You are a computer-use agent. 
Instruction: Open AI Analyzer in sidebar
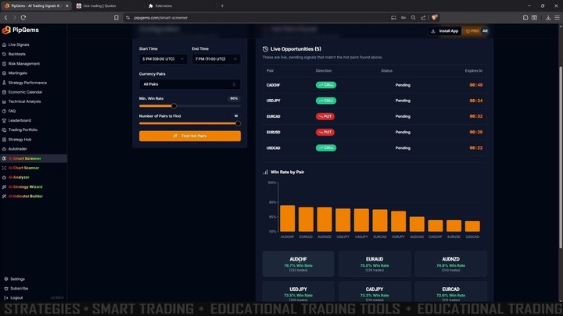[x=19, y=177]
